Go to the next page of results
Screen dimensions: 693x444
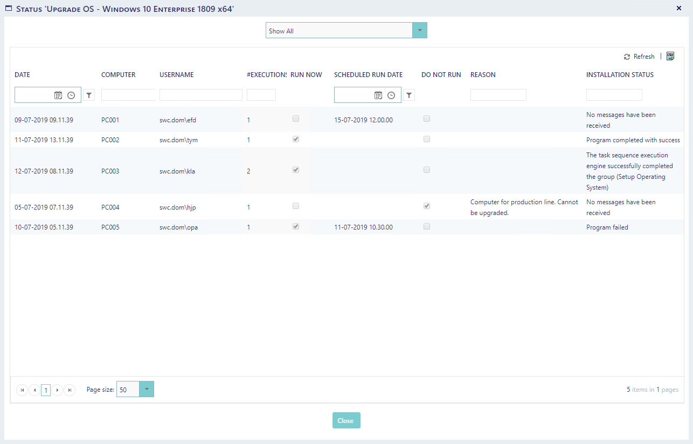click(58, 390)
